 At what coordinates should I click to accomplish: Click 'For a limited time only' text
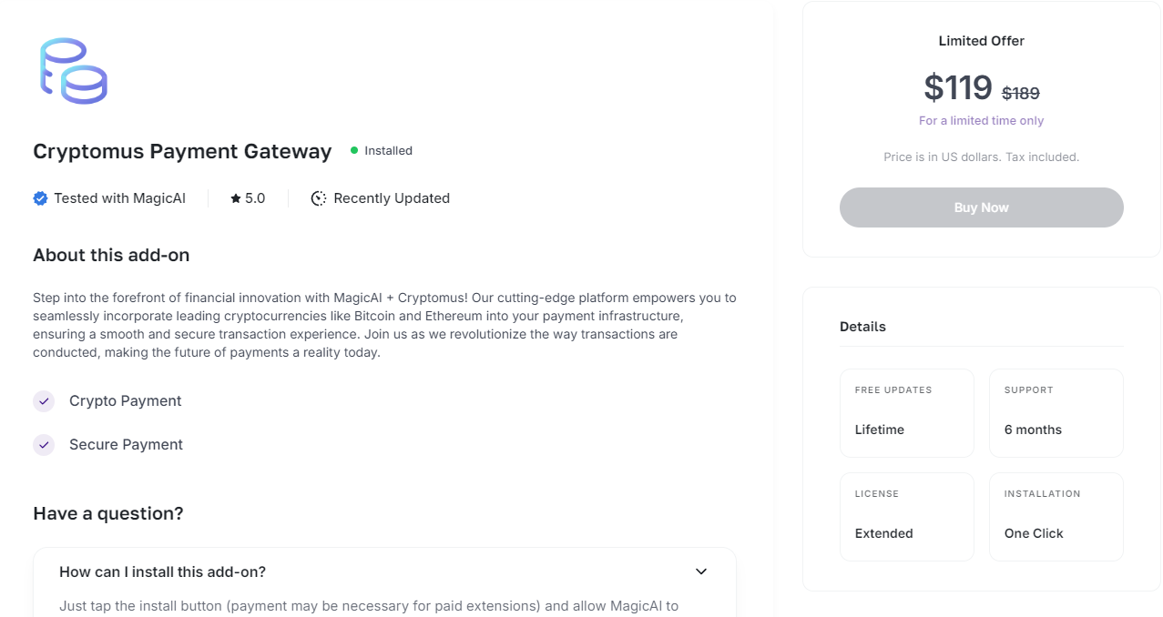pos(981,121)
